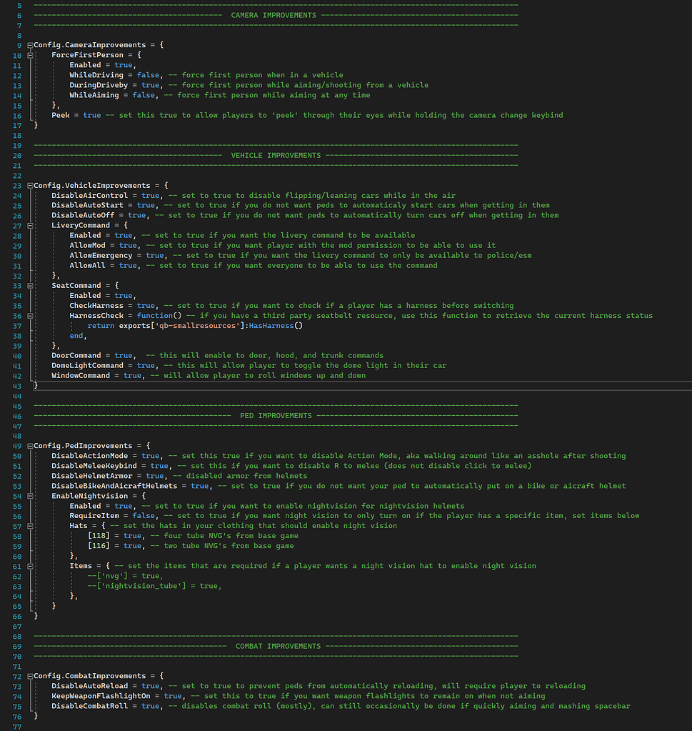Click line number 16 in the gutter
This screenshot has height=731, width=692.
[x=17, y=114]
